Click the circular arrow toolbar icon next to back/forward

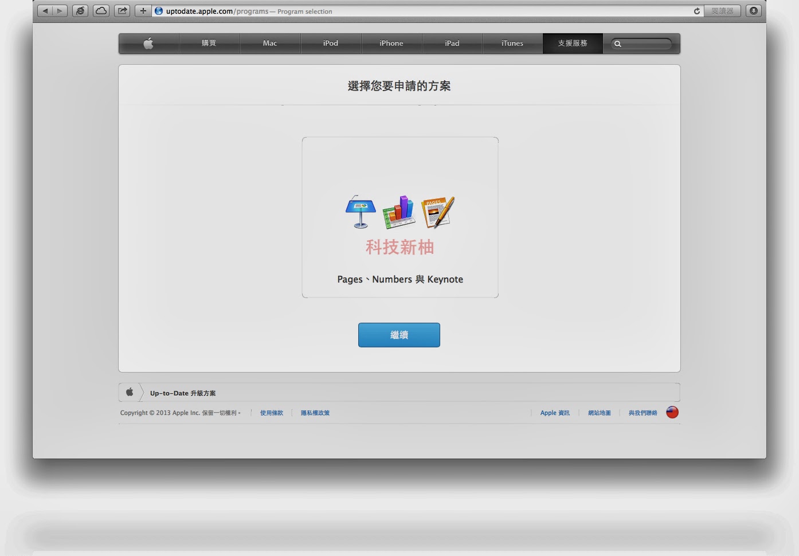click(x=80, y=11)
